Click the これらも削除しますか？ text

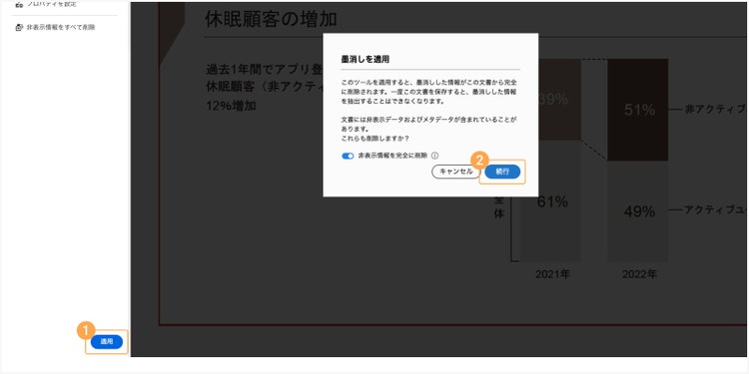point(374,139)
